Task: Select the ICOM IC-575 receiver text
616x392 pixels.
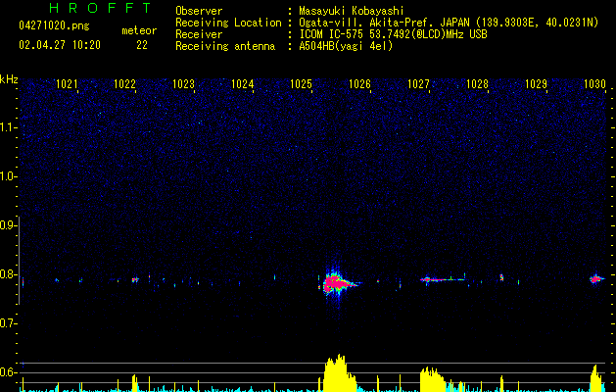Action: click(x=393, y=34)
